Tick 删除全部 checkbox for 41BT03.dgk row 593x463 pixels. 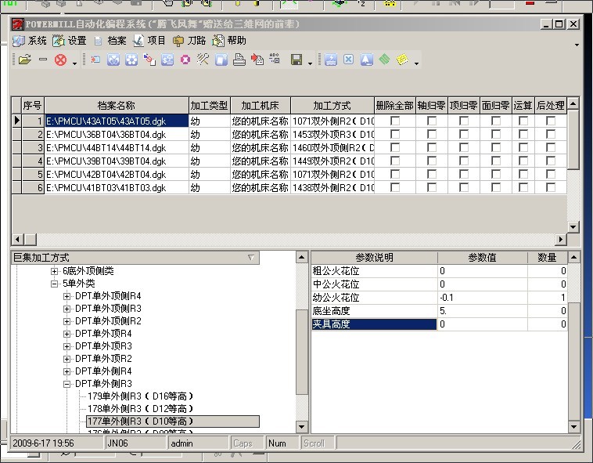click(x=395, y=187)
